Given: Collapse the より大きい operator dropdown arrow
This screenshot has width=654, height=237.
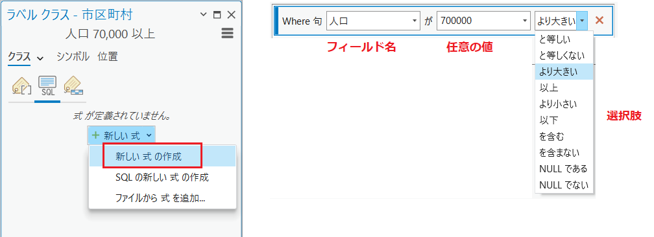Looking at the screenshot, I should tap(582, 21).
